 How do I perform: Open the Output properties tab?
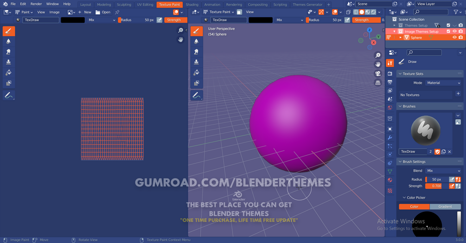[x=390, y=82]
